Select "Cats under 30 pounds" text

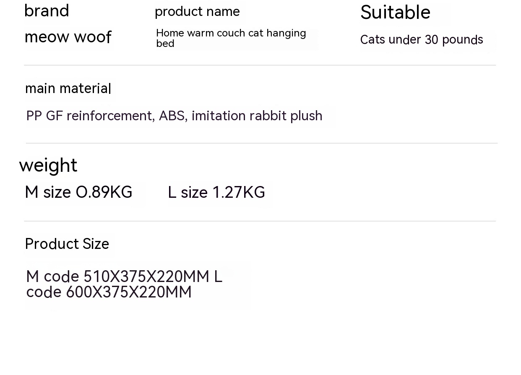(x=422, y=40)
